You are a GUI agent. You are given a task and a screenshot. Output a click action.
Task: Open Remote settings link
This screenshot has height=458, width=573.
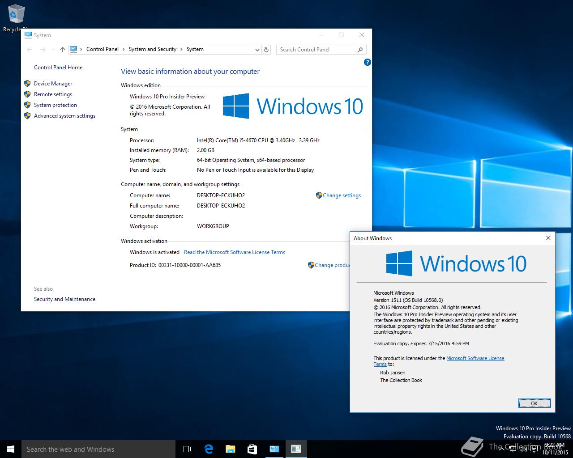53,94
